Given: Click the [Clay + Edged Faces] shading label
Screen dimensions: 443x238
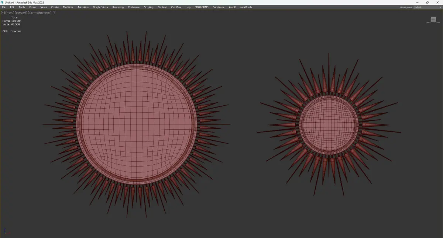Looking at the screenshot, I should tap(40, 13).
